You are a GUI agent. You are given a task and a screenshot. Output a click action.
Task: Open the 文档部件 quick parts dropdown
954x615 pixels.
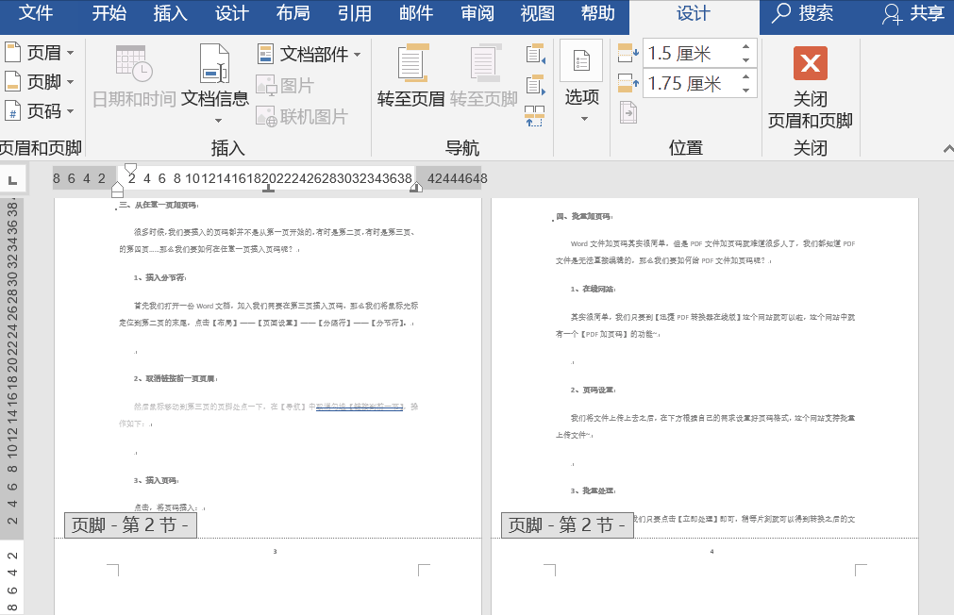pyautogui.click(x=310, y=54)
